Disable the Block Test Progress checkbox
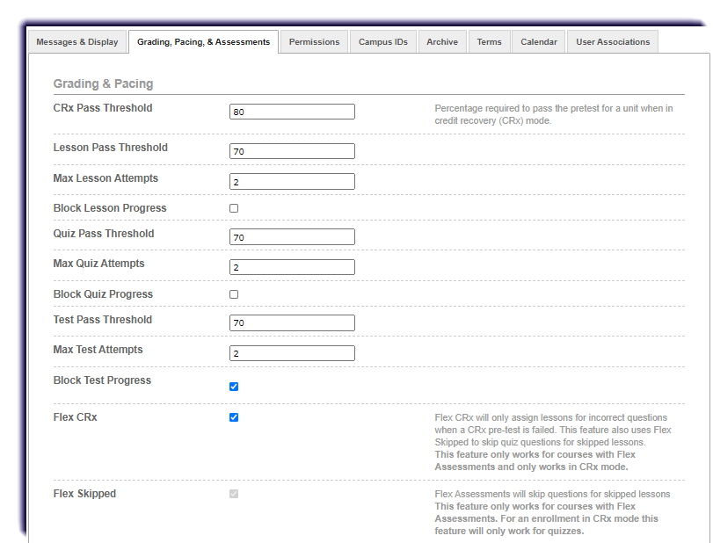 233,386
